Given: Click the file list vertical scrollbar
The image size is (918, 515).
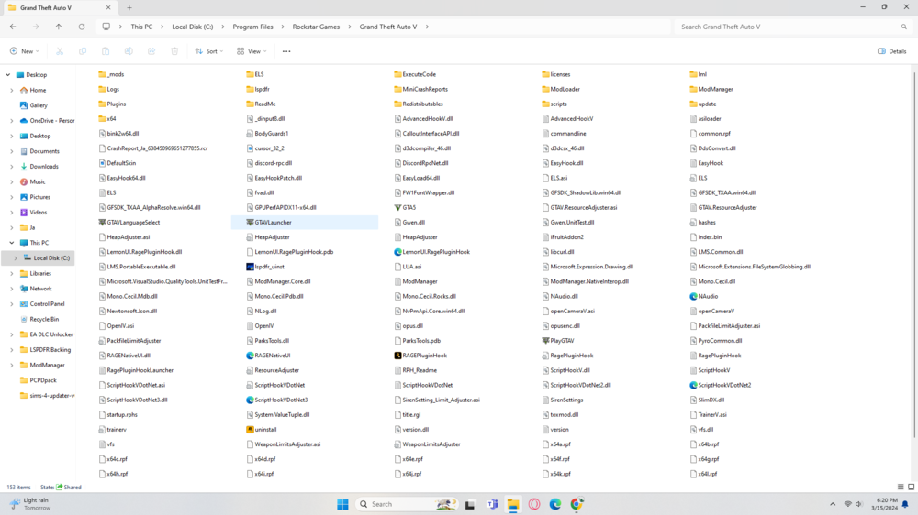Looking at the screenshot, I should [913, 254].
